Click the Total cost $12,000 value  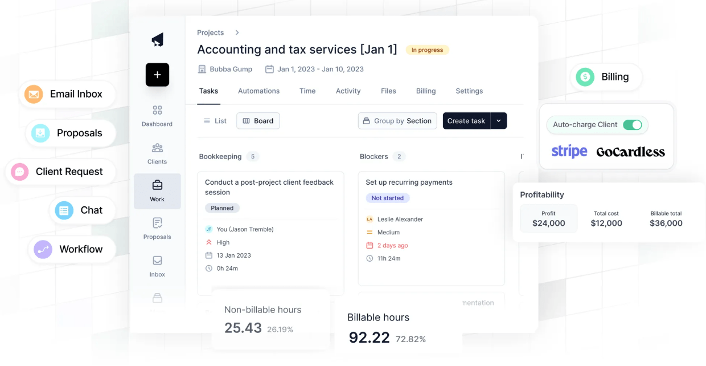606,223
